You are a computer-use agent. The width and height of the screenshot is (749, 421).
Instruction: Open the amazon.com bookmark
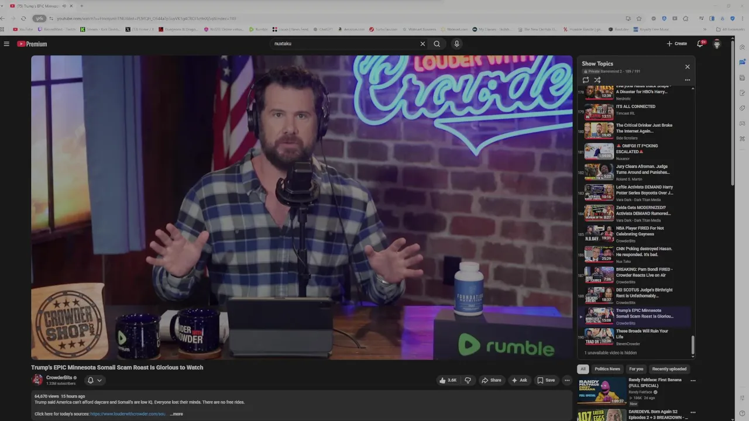tap(351, 29)
